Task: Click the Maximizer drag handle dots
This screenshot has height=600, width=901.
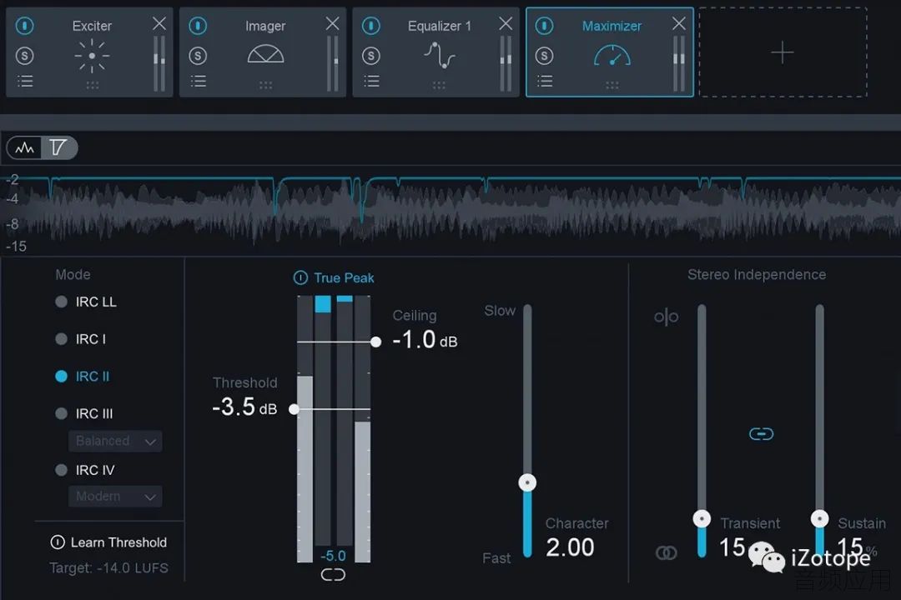Action: [612, 85]
